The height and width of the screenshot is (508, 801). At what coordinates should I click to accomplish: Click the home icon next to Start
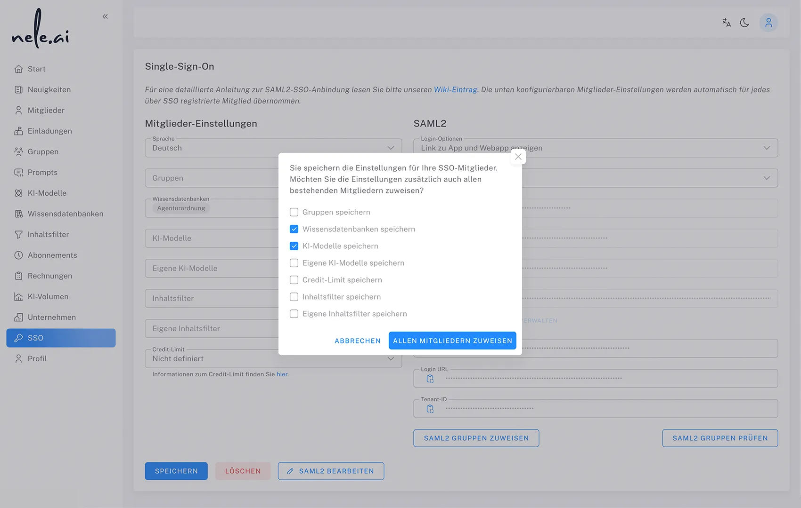coord(18,69)
